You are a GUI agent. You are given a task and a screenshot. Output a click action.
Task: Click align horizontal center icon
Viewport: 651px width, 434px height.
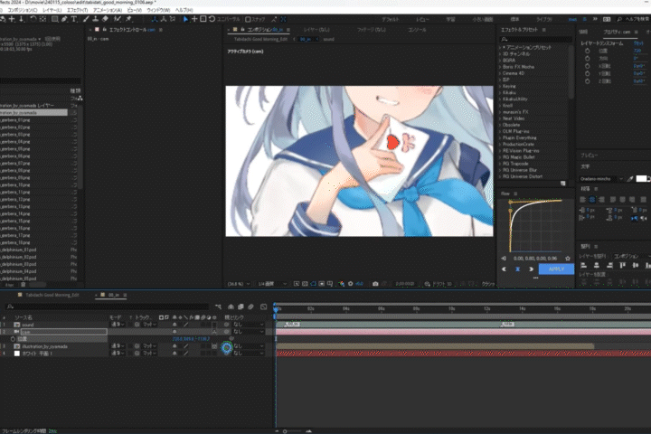point(597,266)
